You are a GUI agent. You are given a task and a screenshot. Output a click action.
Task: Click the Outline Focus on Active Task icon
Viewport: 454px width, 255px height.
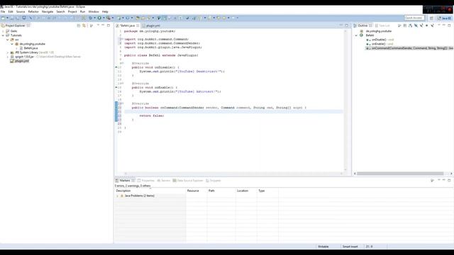click(399, 25)
